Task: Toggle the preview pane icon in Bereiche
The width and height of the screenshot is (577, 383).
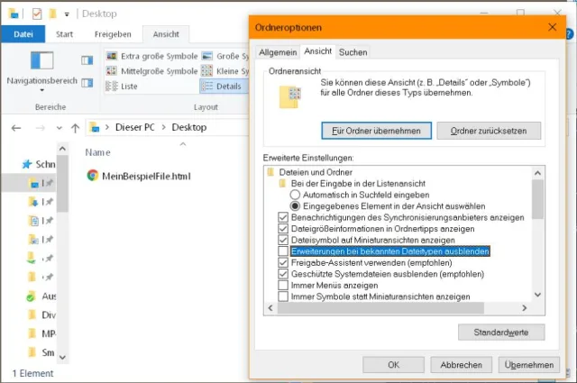Action: [x=87, y=60]
